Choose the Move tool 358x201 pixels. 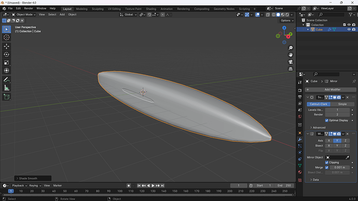point(6,46)
